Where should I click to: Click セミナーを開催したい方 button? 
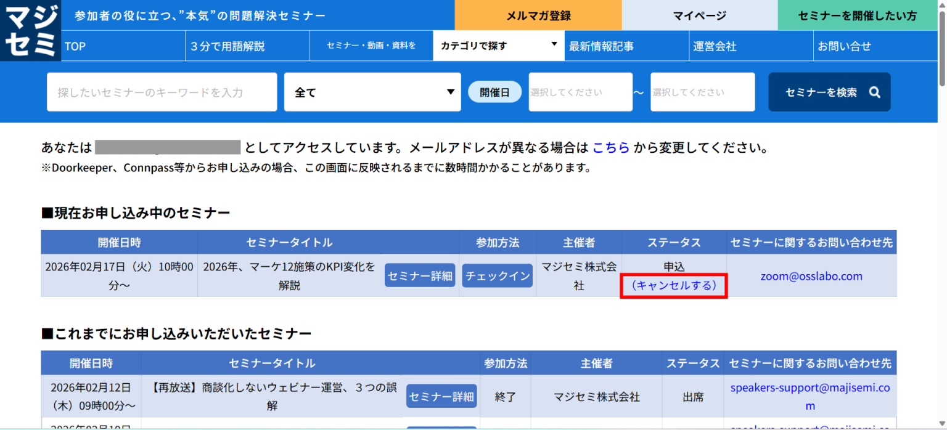857,15
